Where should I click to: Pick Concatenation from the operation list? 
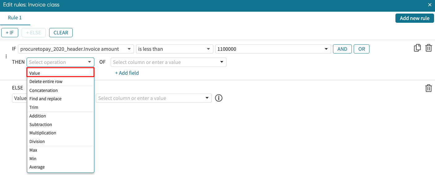coord(44,90)
